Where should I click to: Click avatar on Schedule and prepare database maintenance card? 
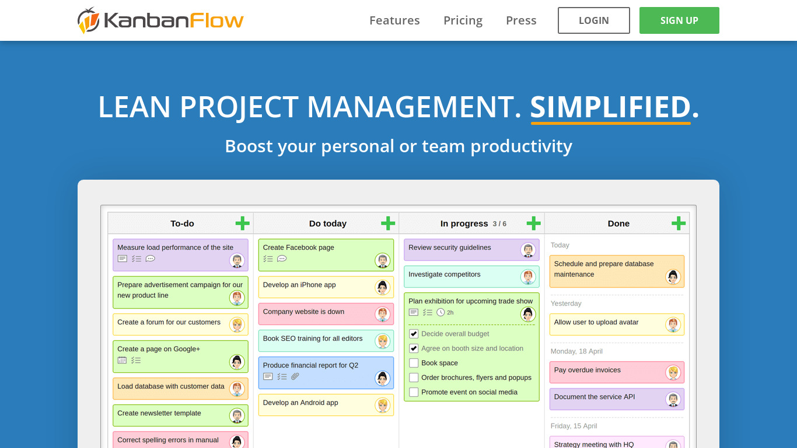(x=673, y=277)
